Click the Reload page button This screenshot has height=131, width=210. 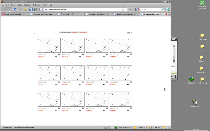point(15,9)
